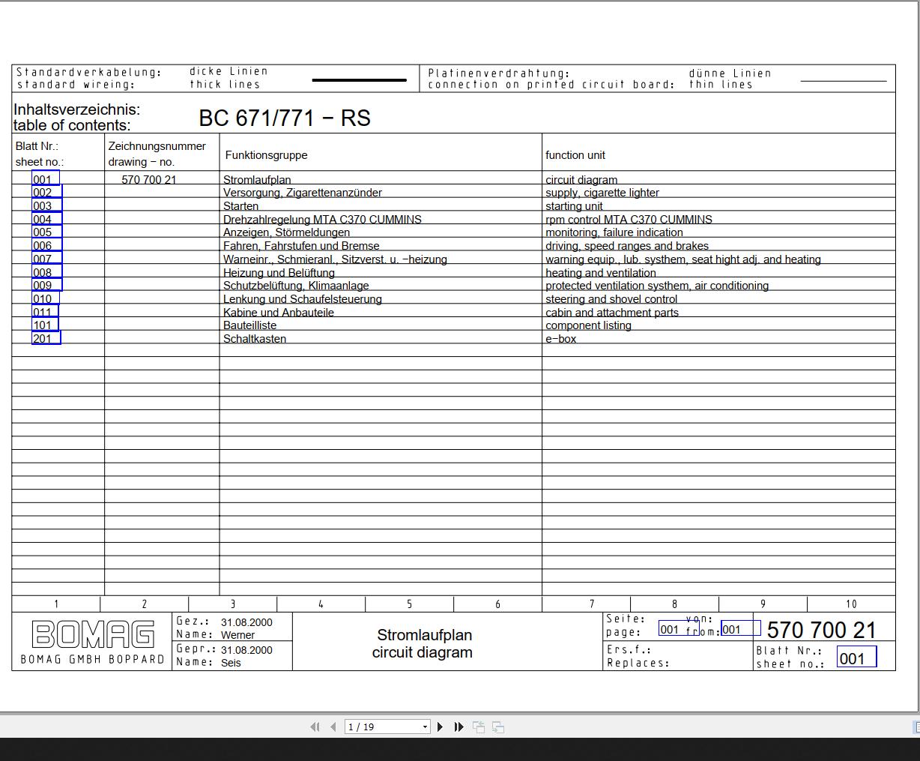Open sheet 009 link
The height and width of the screenshot is (761, 920).
[x=46, y=285]
